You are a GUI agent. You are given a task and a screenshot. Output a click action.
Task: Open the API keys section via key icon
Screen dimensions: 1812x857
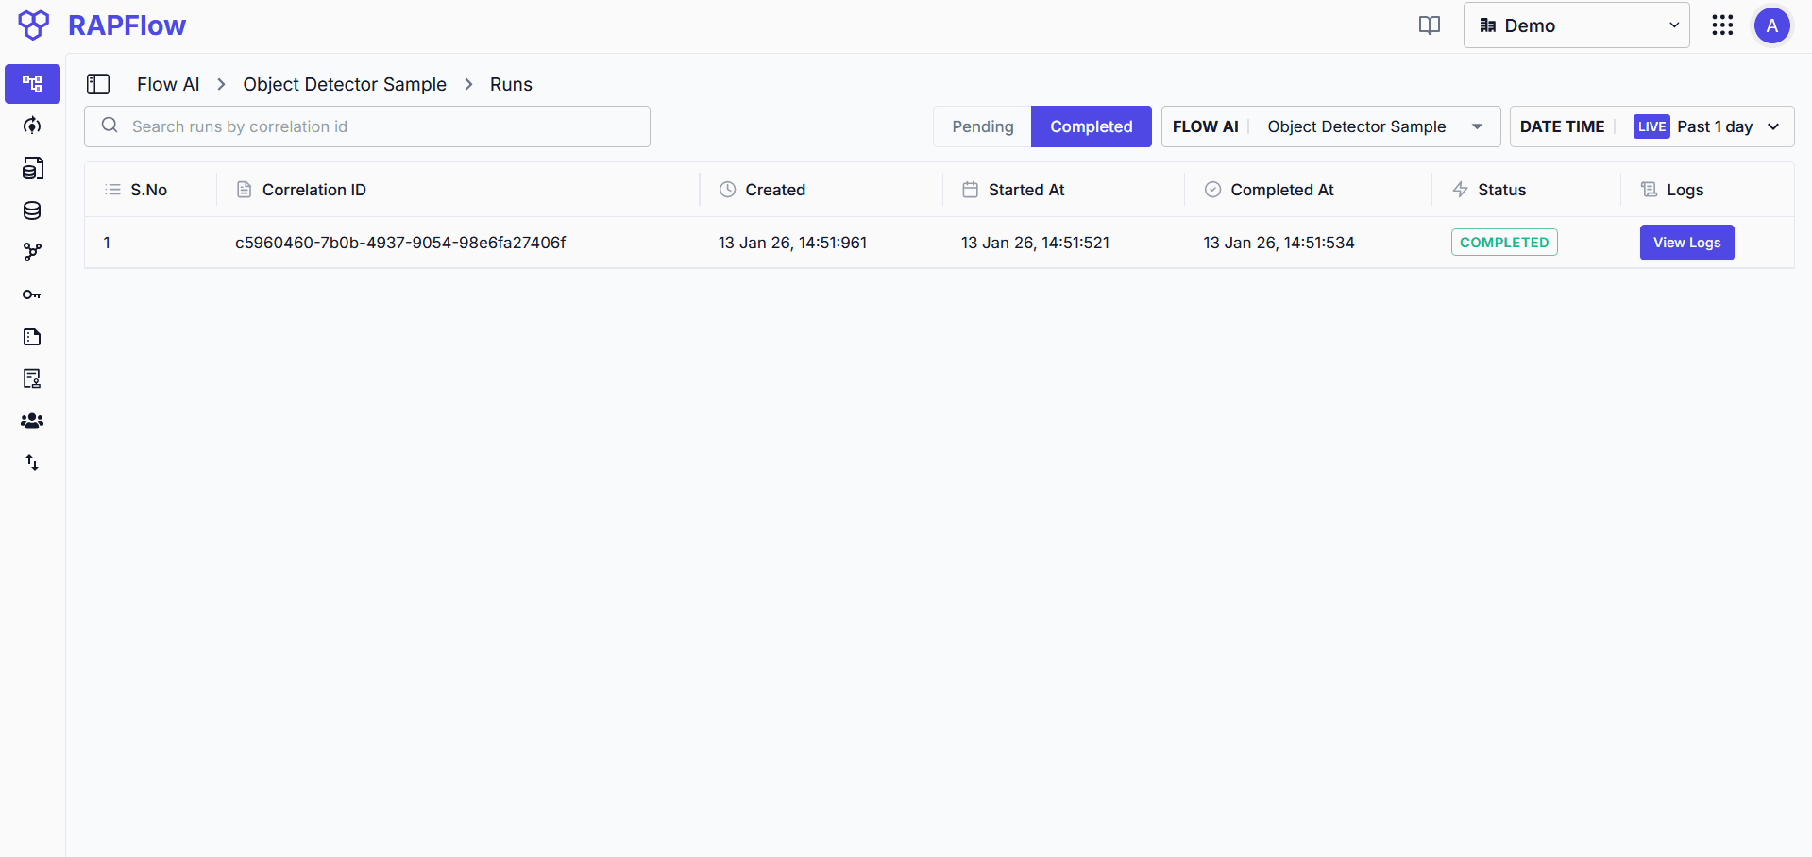[x=31, y=294]
